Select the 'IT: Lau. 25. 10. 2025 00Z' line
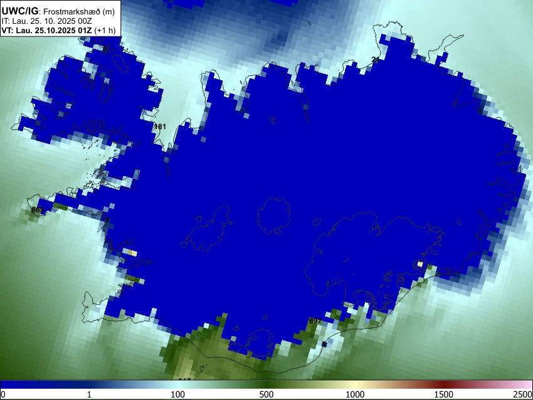This screenshot has height=400, width=533. click(46, 21)
